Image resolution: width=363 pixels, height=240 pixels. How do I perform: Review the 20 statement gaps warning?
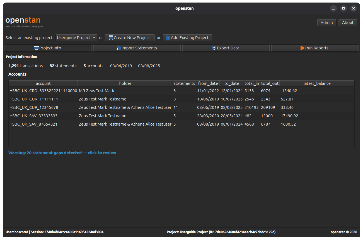[62, 153]
